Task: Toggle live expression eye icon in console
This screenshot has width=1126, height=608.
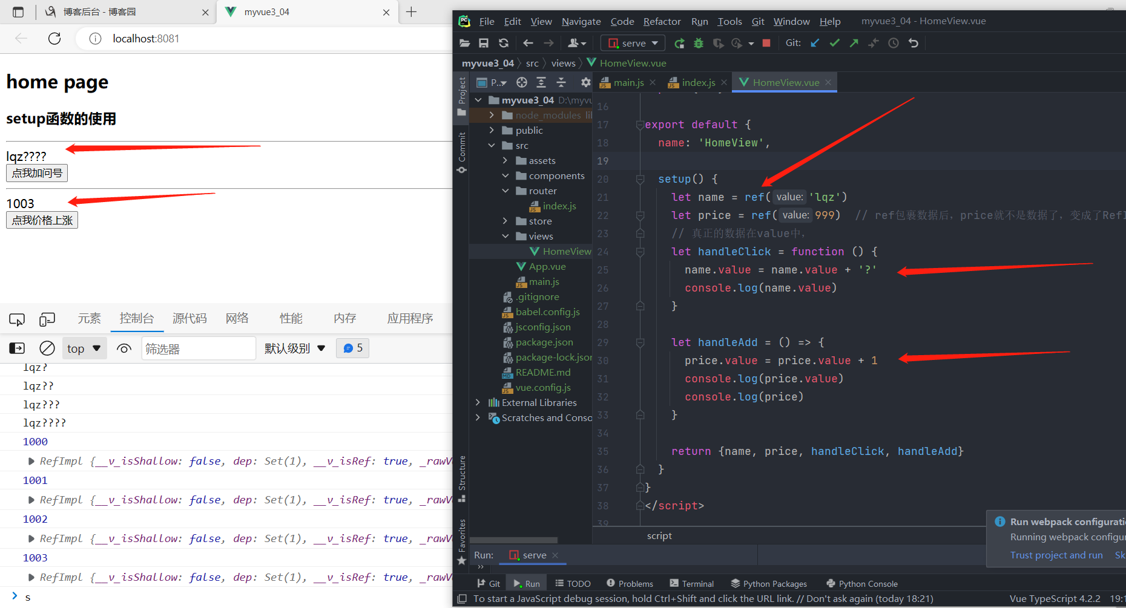Action: click(124, 348)
